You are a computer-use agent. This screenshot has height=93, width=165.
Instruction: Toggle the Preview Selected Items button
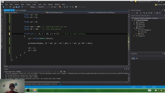click(x=160, y=13)
